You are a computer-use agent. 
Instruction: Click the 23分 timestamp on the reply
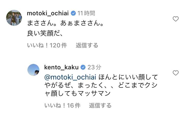(94, 67)
